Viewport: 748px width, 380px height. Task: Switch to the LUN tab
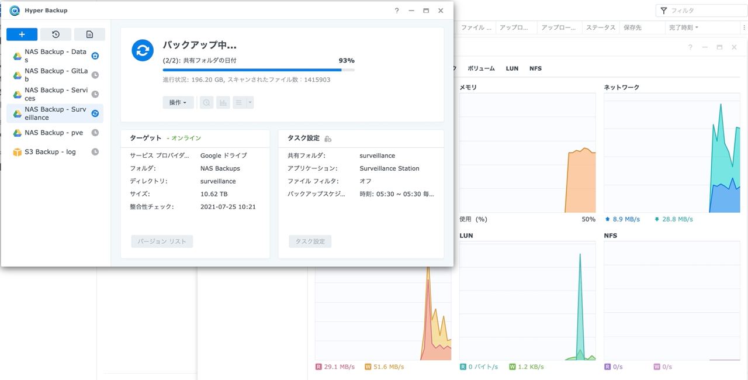pyautogui.click(x=512, y=68)
